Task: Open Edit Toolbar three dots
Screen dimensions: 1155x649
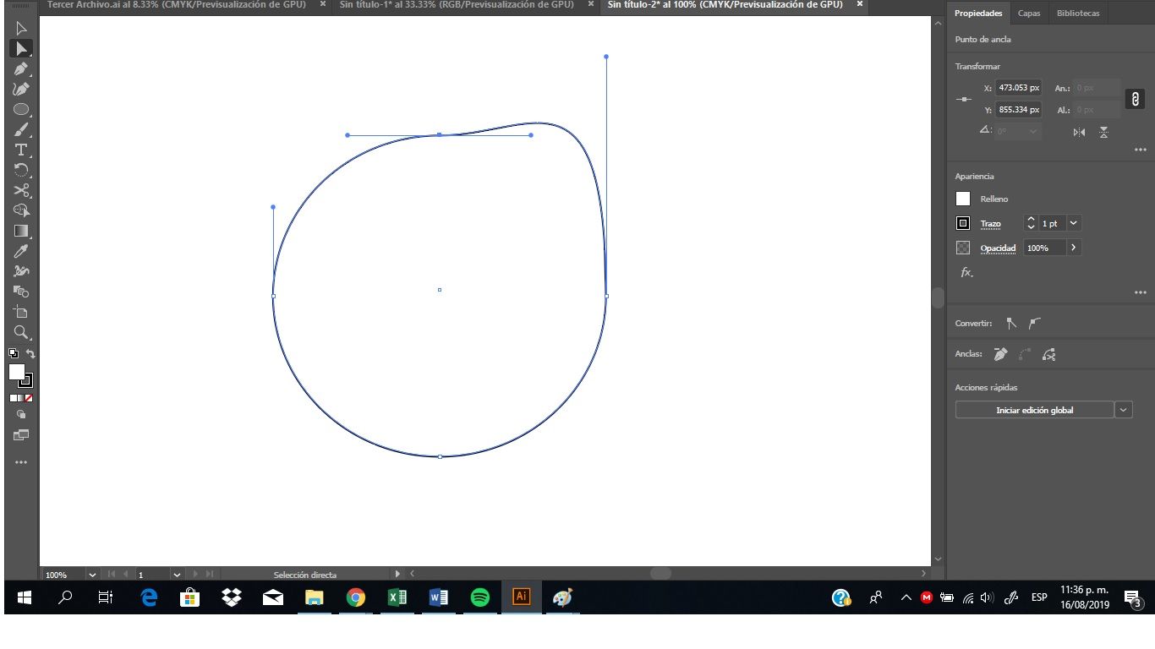Action: click(x=21, y=462)
